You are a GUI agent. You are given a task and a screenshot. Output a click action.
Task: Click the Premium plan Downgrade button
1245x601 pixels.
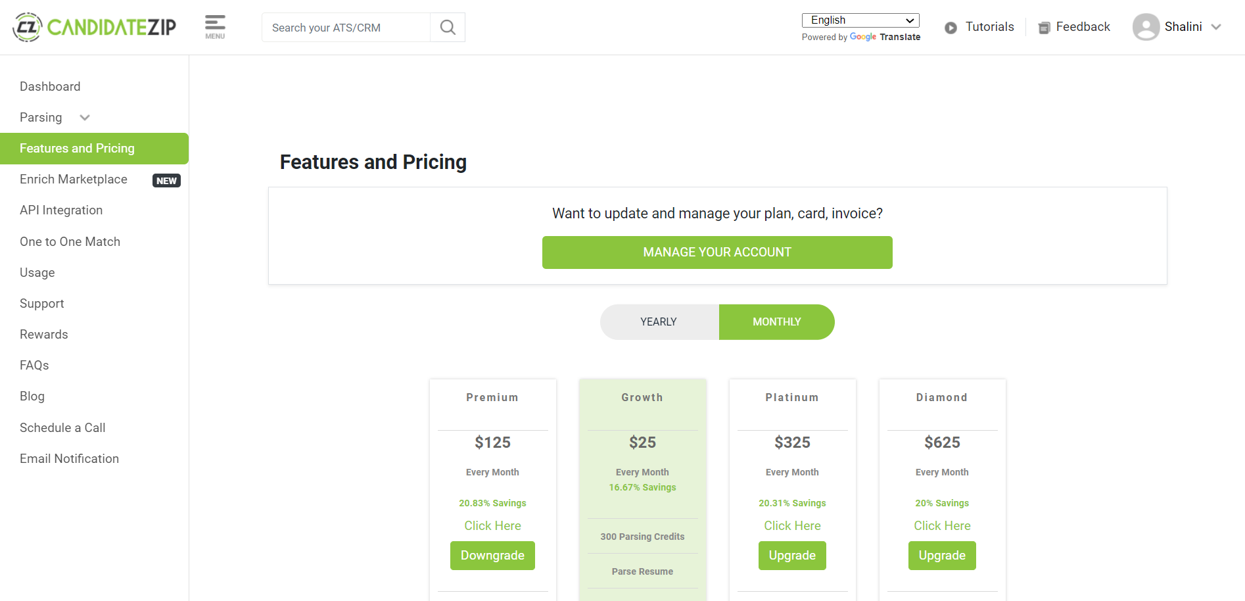pyautogui.click(x=492, y=556)
